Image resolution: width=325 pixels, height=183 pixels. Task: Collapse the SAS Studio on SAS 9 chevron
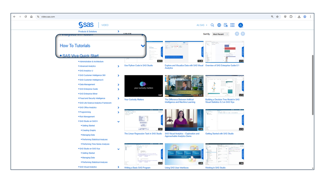(118, 122)
